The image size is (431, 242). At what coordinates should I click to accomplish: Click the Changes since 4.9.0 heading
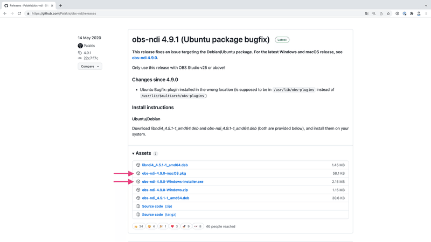point(155,80)
